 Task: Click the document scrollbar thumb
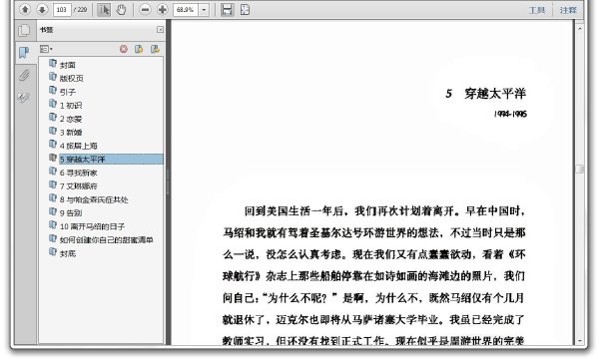tap(579, 169)
